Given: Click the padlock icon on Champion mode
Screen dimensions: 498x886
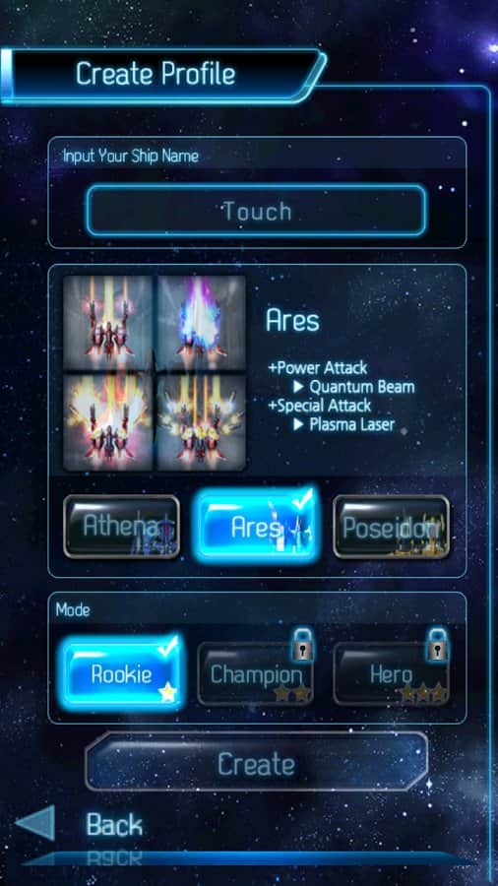Looking at the screenshot, I should (303, 645).
